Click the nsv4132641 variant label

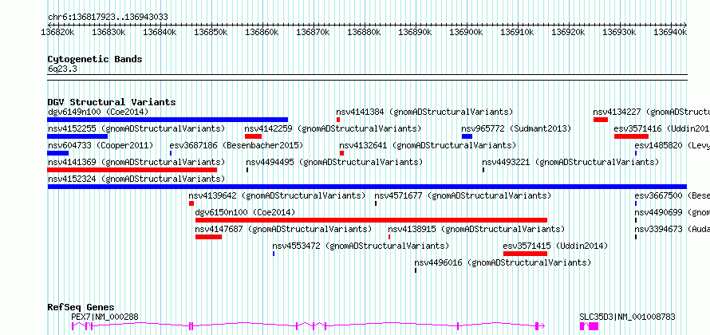tap(428, 145)
